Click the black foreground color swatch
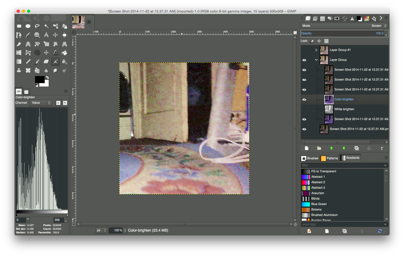 39,80
